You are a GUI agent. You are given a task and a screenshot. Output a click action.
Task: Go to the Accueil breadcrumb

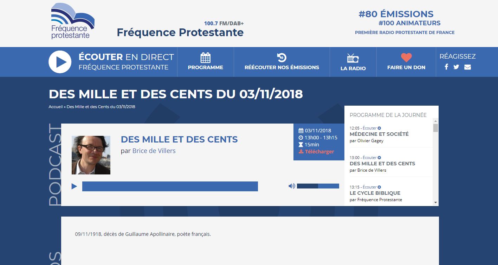pos(56,107)
